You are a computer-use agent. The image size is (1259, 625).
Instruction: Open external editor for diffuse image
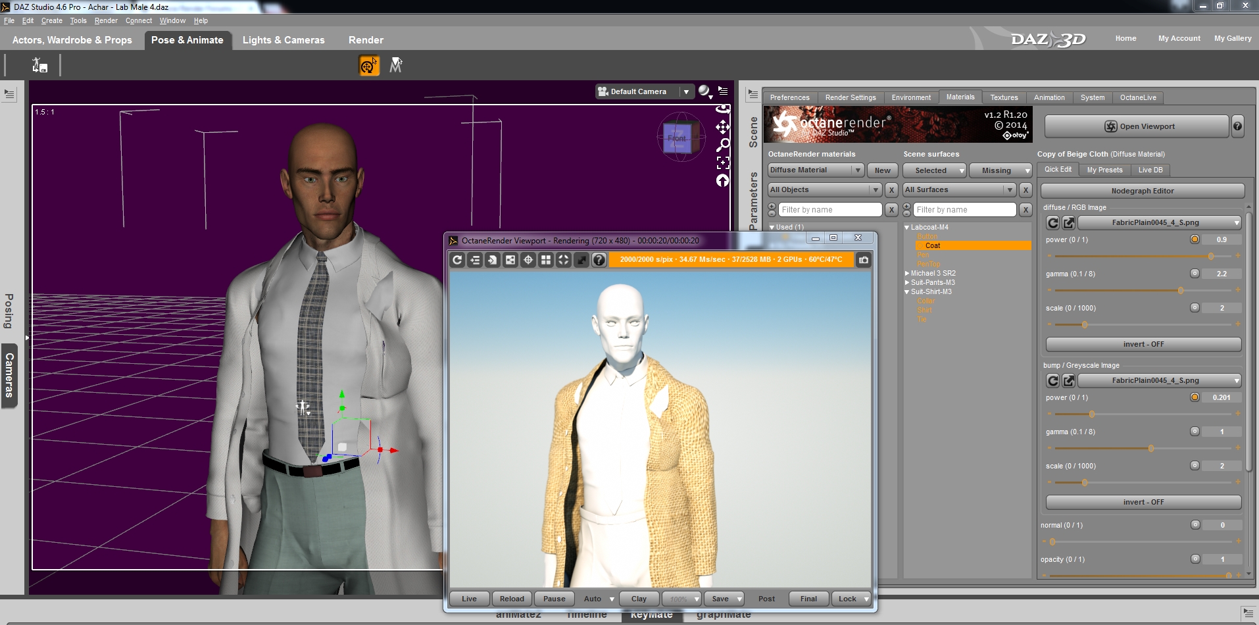click(x=1069, y=223)
